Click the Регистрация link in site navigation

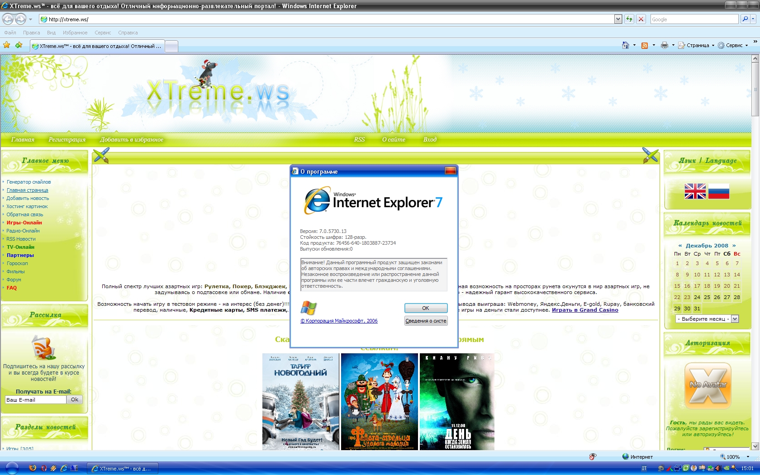coord(67,139)
